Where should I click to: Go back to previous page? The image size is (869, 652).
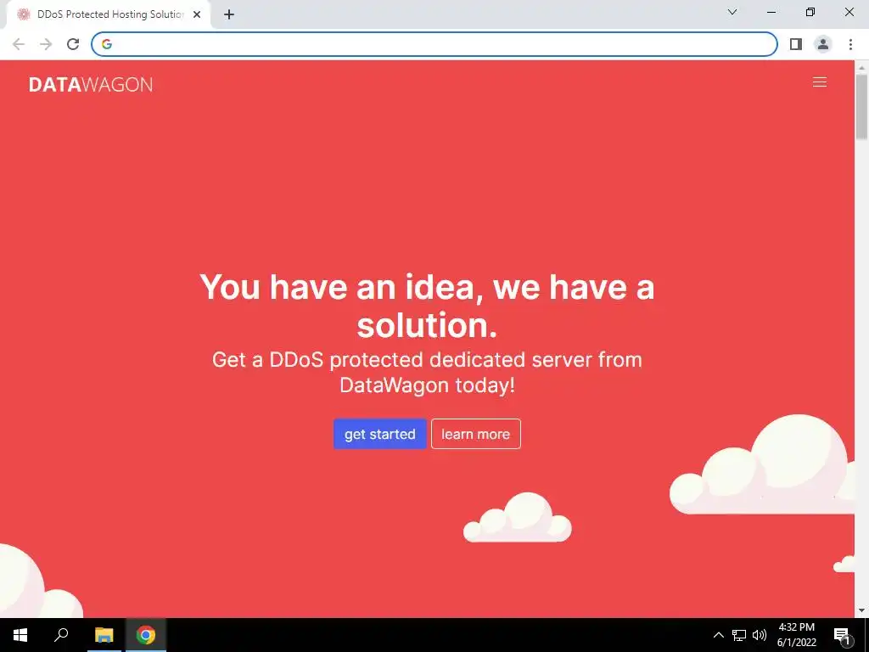19,44
